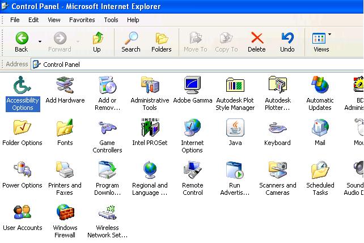Click the Search toolbar button
364x243 pixels.
pos(131,42)
